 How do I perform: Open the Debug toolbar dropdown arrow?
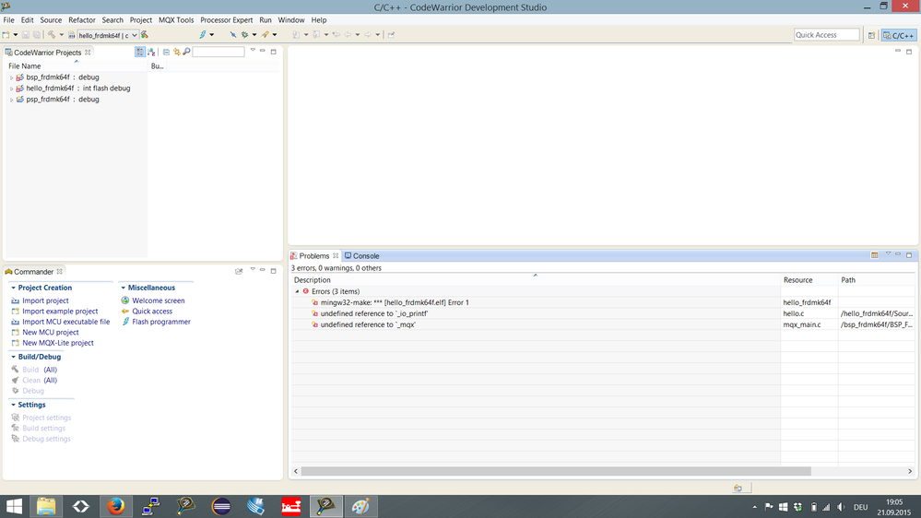tap(254, 35)
